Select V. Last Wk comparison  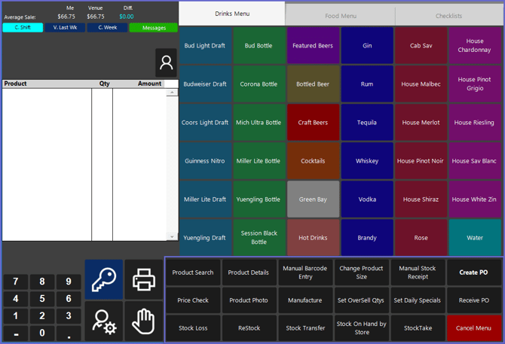pos(65,28)
